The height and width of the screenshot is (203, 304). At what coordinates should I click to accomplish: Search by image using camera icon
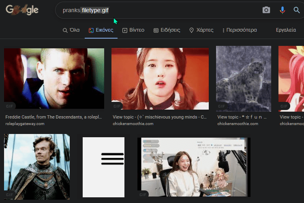(x=266, y=10)
